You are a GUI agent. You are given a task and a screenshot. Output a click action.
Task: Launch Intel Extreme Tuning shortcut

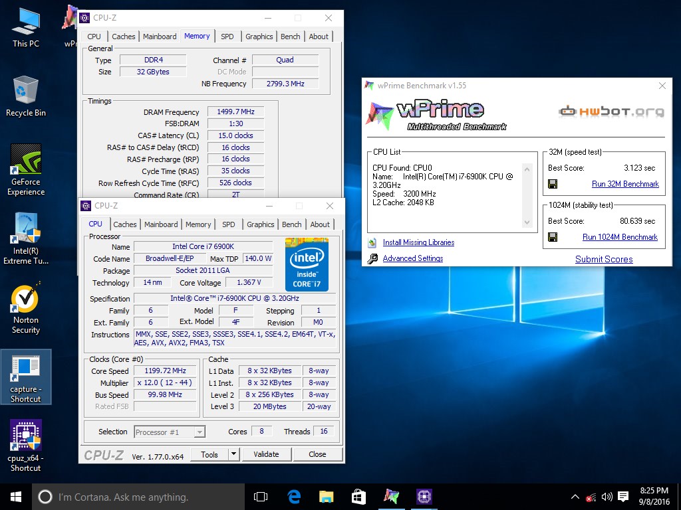tap(26, 238)
